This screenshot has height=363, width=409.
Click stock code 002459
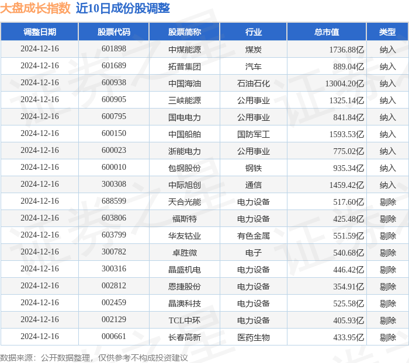pyautogui.click(x=114, y=303)
